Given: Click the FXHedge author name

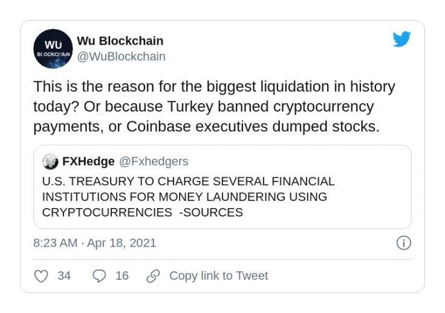Looking at the screenshot, I should pos(88,162).
